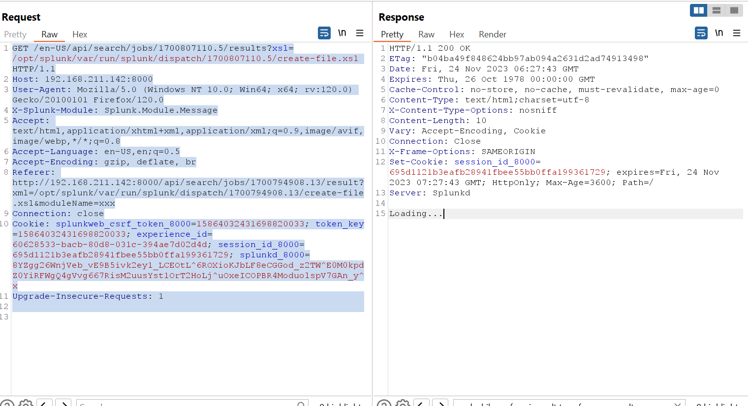Open the Request panel hamburger options menu

360,33
